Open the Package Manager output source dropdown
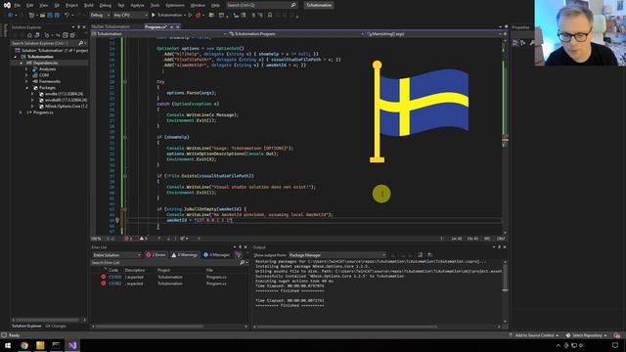Viewport: 626px width, 352px height. click(337, 255)
